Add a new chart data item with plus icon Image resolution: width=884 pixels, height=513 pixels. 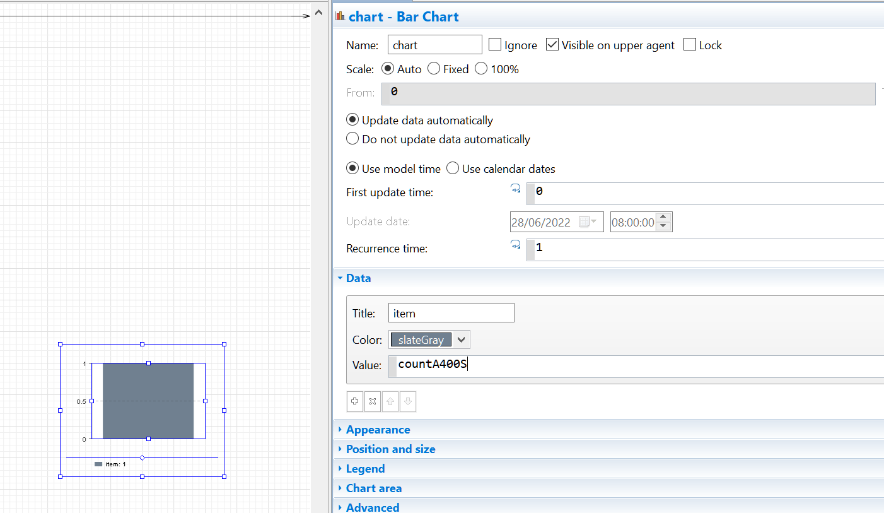point(354,401)
